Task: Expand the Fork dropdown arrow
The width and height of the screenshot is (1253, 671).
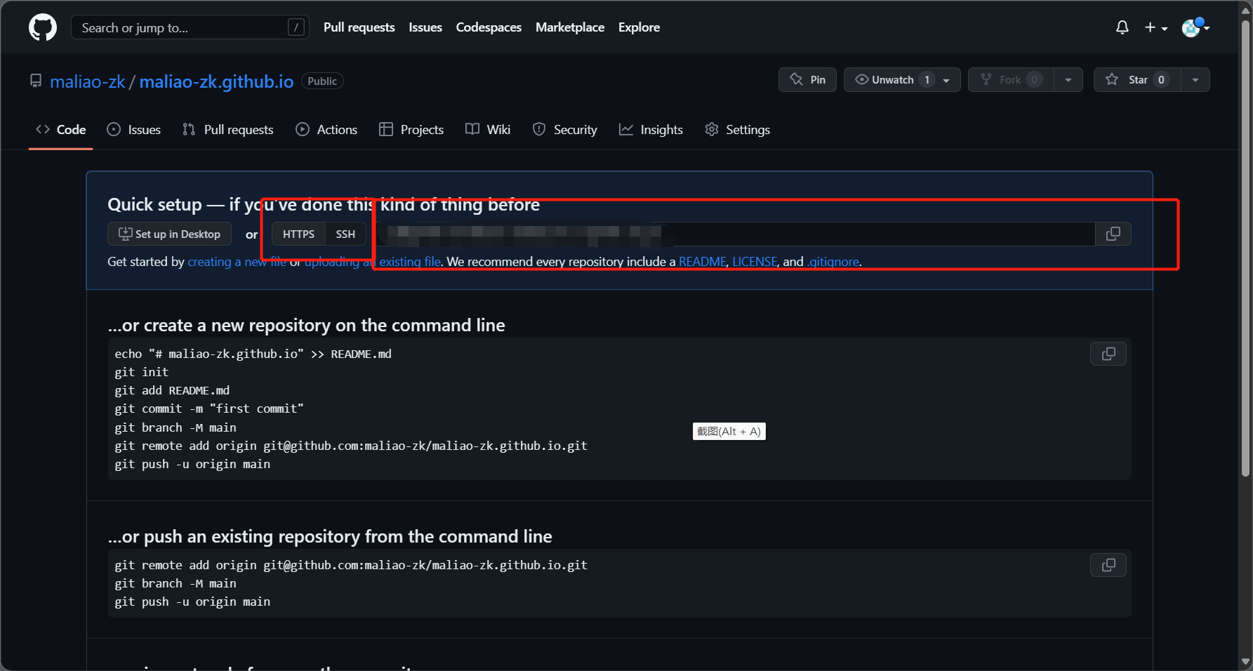Action: pyautogui.click(x=1068, y=80)
